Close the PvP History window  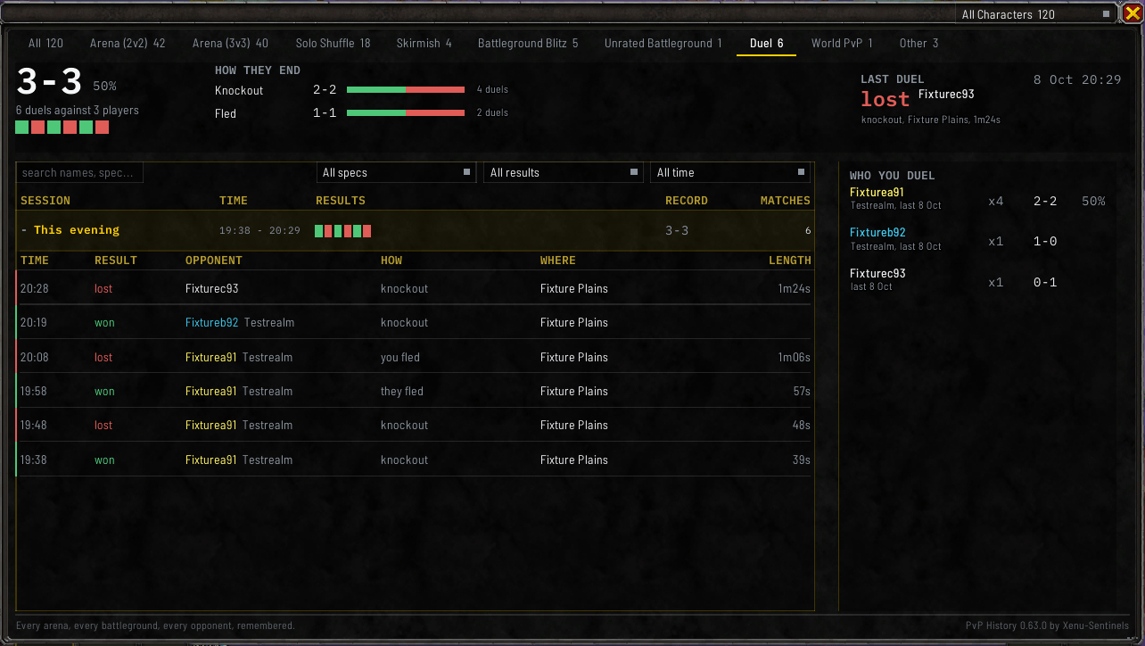pyautogui.click(x=1132, y=13)
